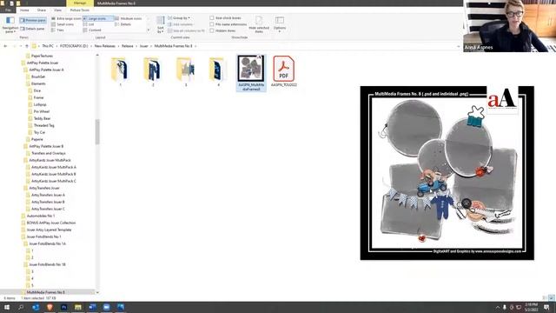The image size is (556, 313).
Task: Choose List layout view
Action: (89, 24)
